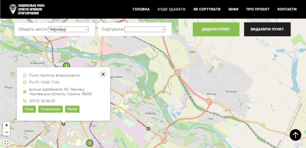Select the single green marker near Руська street
The height and width of the screenshot is (148, 306).
(x=148, y=129)
